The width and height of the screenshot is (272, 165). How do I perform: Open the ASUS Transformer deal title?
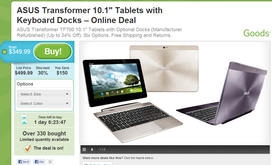coord(90,15)
